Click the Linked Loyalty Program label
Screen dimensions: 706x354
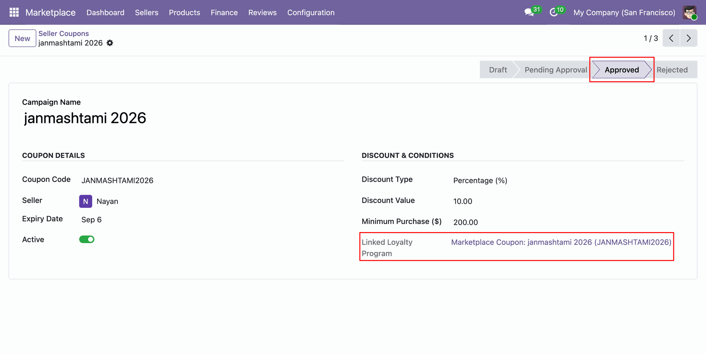pos(387,248)
